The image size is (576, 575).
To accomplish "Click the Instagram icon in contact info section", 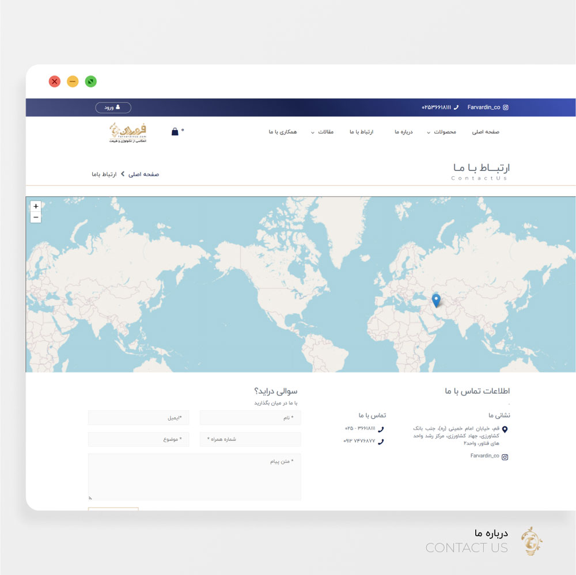I will 505,457.
